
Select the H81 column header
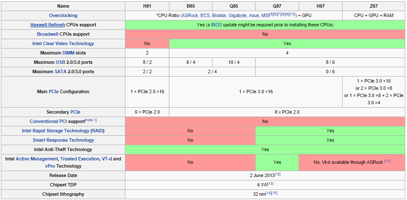pos(147,6)
